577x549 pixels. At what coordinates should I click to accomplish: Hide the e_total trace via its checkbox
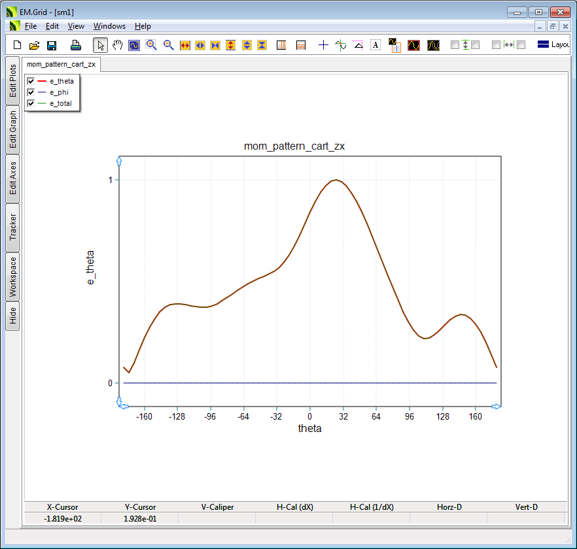tap(31, 103)
